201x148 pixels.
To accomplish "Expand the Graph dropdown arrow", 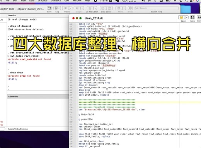I will (82, 8).
